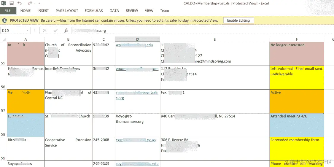Open the email link in Interlink Translations row
This screenshot has height=167, width=334.
137,69
